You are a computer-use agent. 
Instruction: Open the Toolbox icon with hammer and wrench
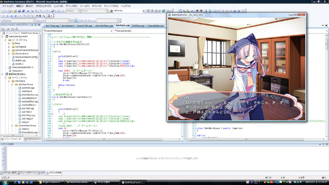(160, 11)
